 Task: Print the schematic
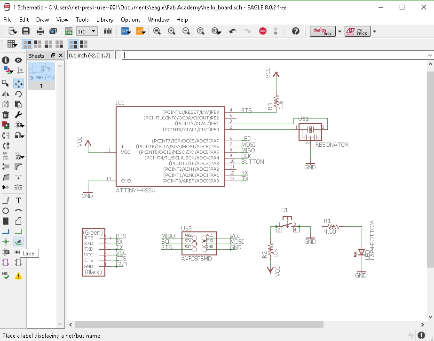point(40,31)
